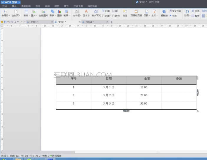Insert a 符号 symbol
This screenshot has width=207, height=160.
click(x=187, y=13)
